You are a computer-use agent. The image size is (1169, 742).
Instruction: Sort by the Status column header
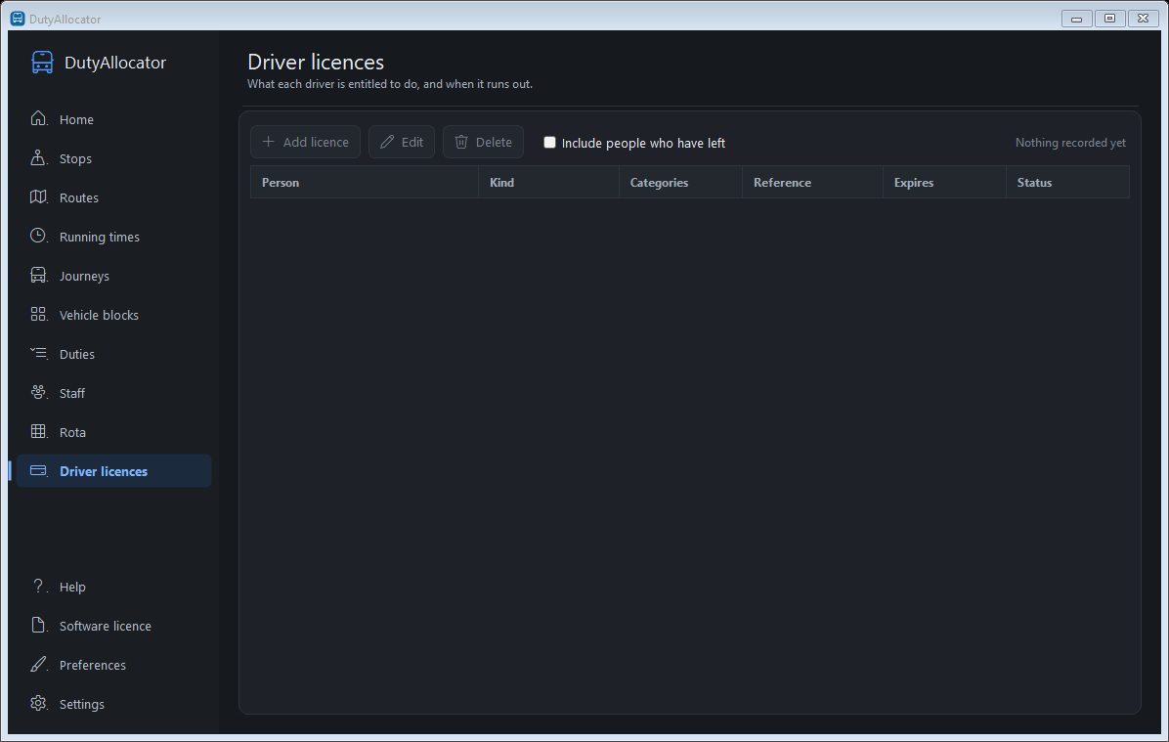(1067, 182)
